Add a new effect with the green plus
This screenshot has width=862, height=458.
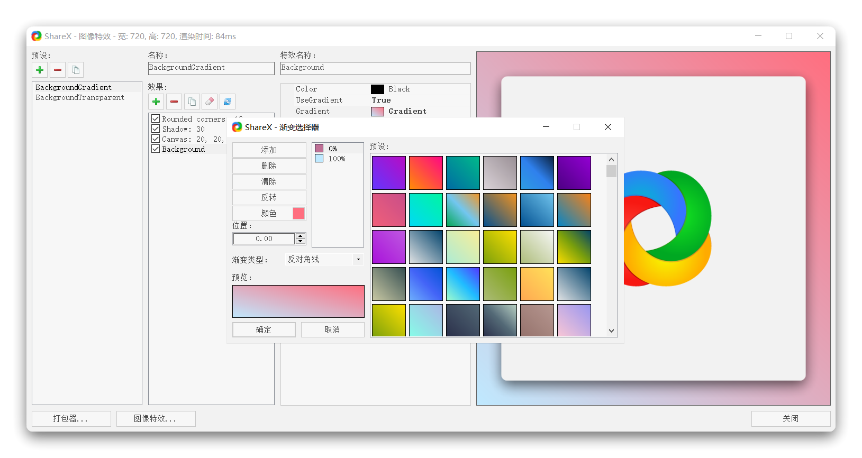(156, 102)
